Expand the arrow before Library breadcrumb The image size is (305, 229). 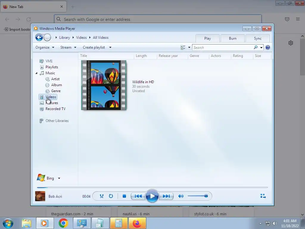pyautogui.click(x=56, y=37)
